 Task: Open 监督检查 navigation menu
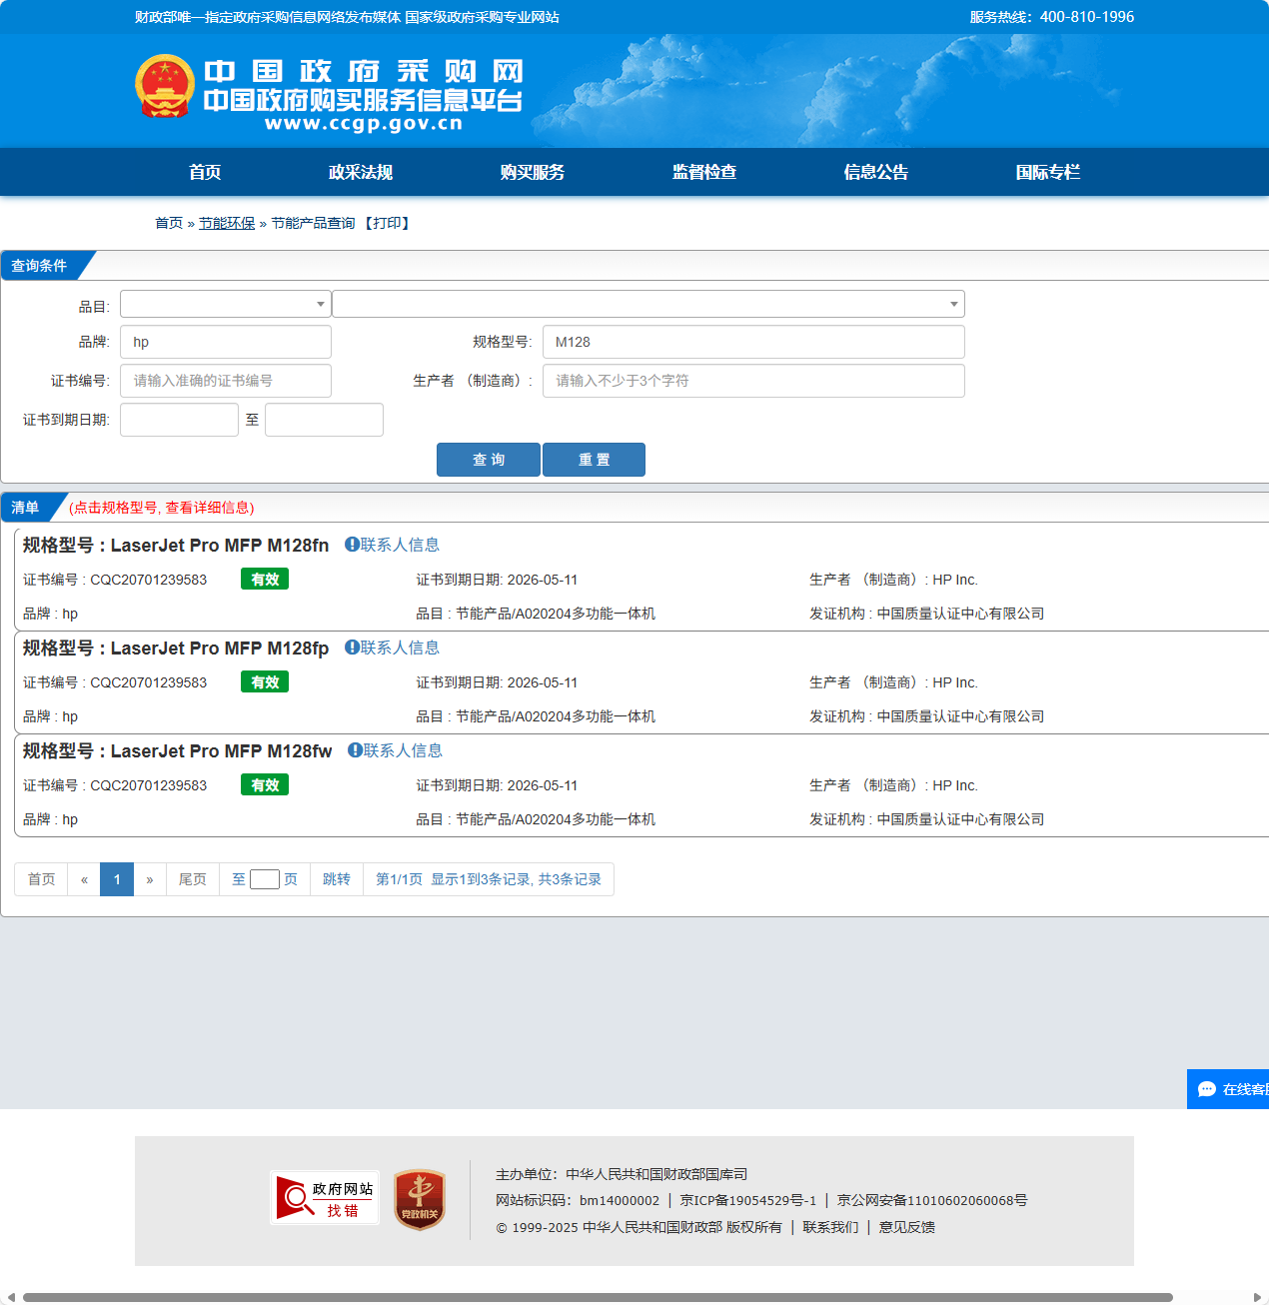[704, 172]
